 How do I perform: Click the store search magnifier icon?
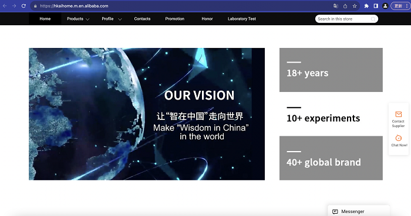coord(373,19)
